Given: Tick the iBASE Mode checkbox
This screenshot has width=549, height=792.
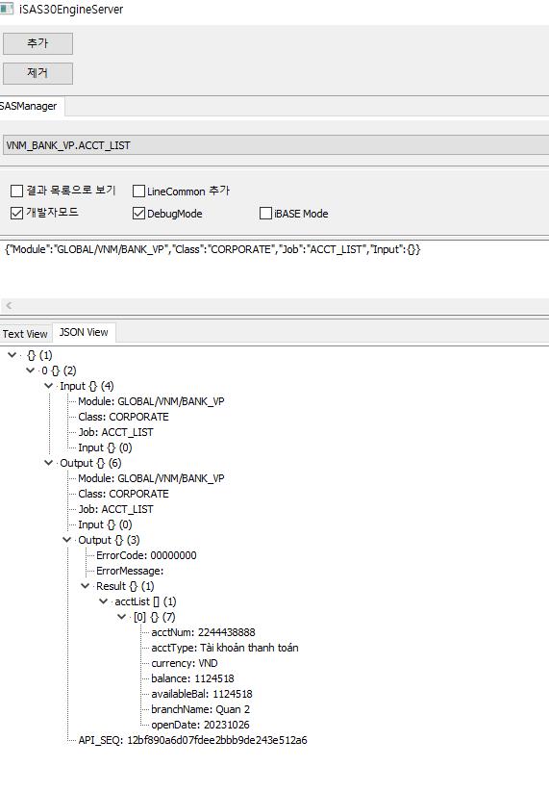Looking at the screenshot, I should 265,213.
